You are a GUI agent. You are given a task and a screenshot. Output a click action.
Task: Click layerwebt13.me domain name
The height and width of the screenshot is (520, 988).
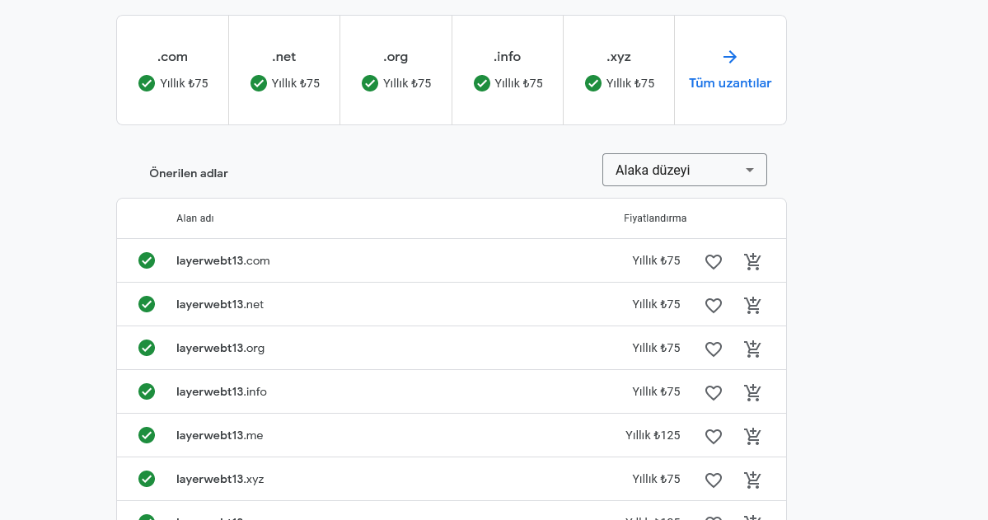(220, 436)
